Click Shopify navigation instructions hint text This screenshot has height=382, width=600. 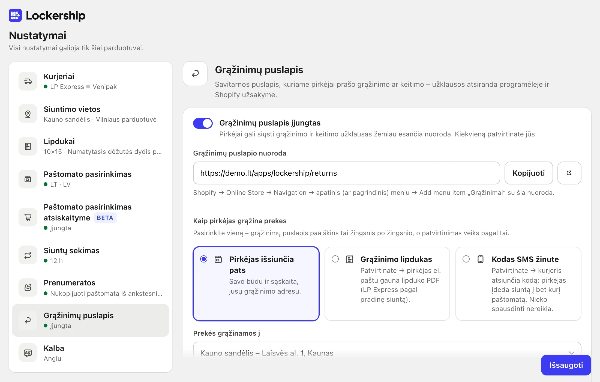374,193
